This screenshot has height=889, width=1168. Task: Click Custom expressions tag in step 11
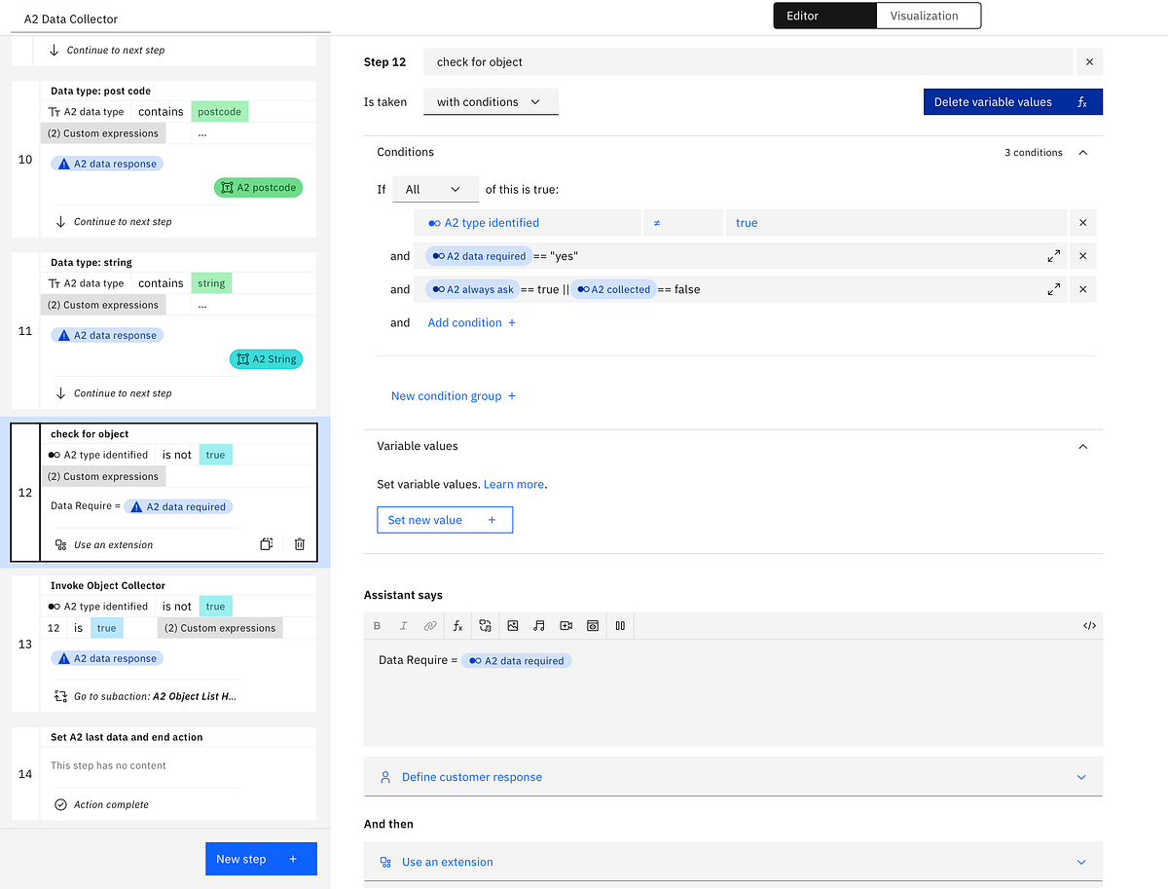point(103,305)
